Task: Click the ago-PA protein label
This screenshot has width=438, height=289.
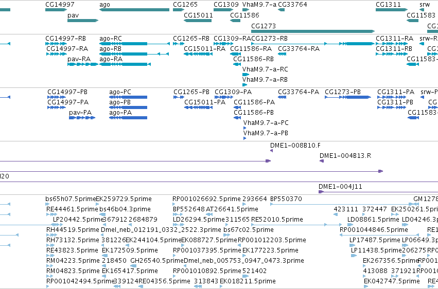Action: (x=120, y=113)
